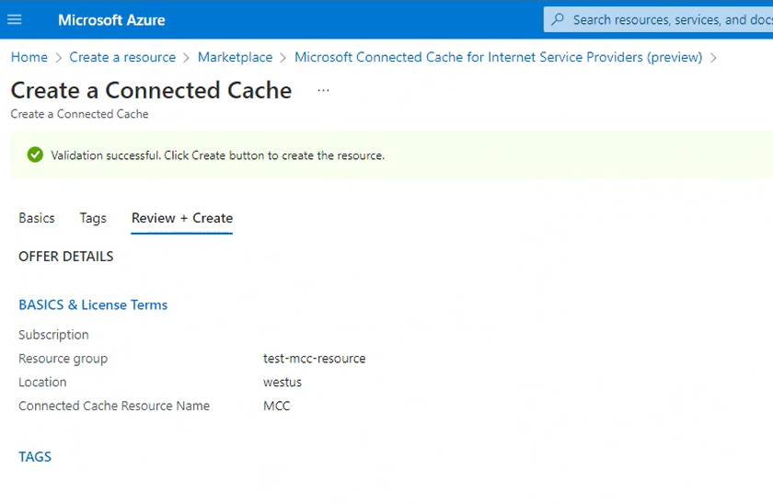Click the green validation success checkmark
This screenshot has height=504, width=773.
coord(35,155)
